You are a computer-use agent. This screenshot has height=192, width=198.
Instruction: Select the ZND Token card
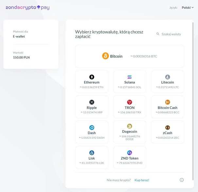tap(130, 157)
